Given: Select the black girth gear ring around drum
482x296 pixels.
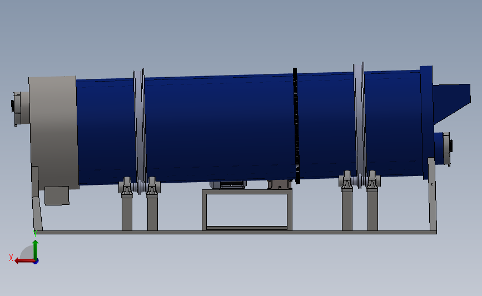Looking at the screenshot, I should tap(296, 126).
